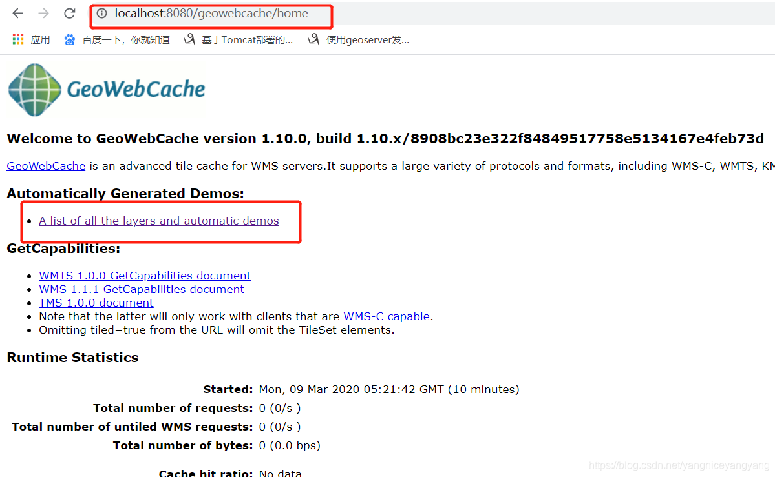Click the Started timestamp value
Image resolution: width=775 pixels, height=477 pixels.
(388, 389)
